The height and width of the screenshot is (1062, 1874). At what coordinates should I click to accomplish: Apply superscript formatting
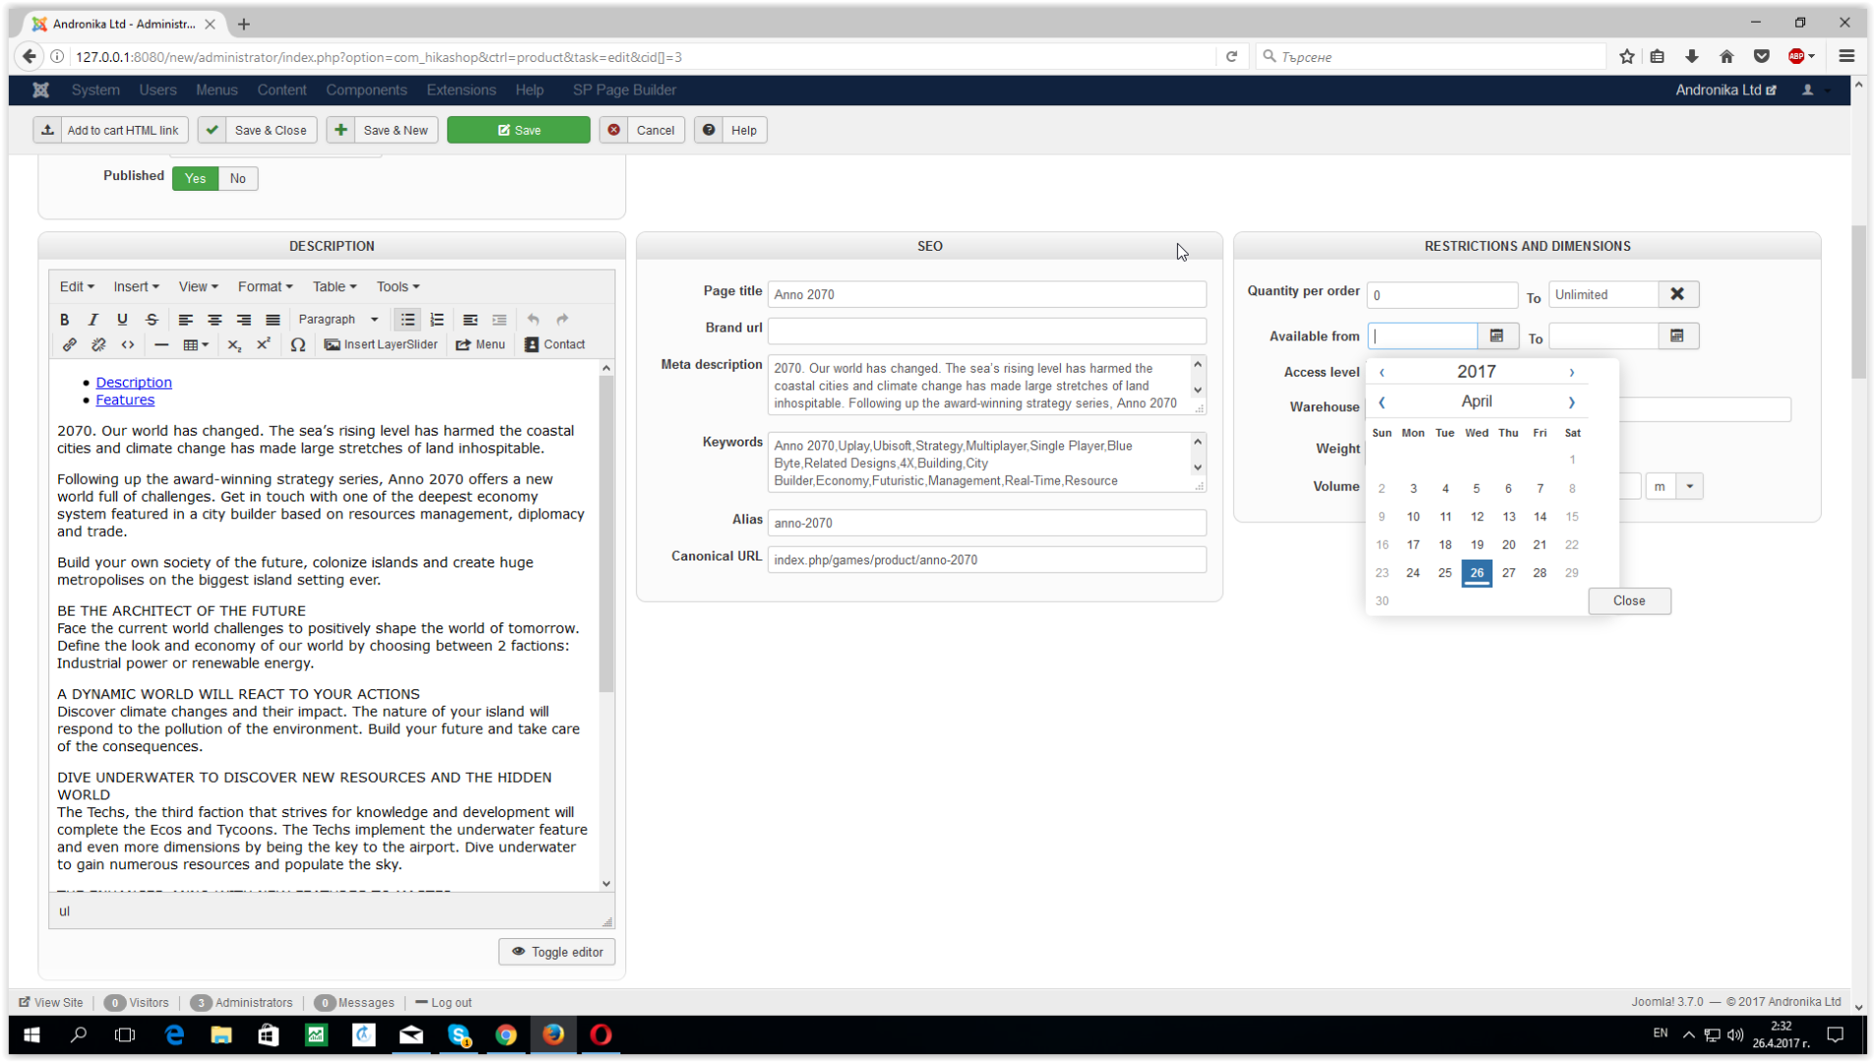pyautogui.click(x=264, y=345)
